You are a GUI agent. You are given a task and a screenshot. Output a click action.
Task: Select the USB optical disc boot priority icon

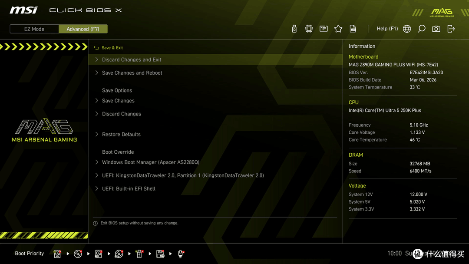point(119,254)
